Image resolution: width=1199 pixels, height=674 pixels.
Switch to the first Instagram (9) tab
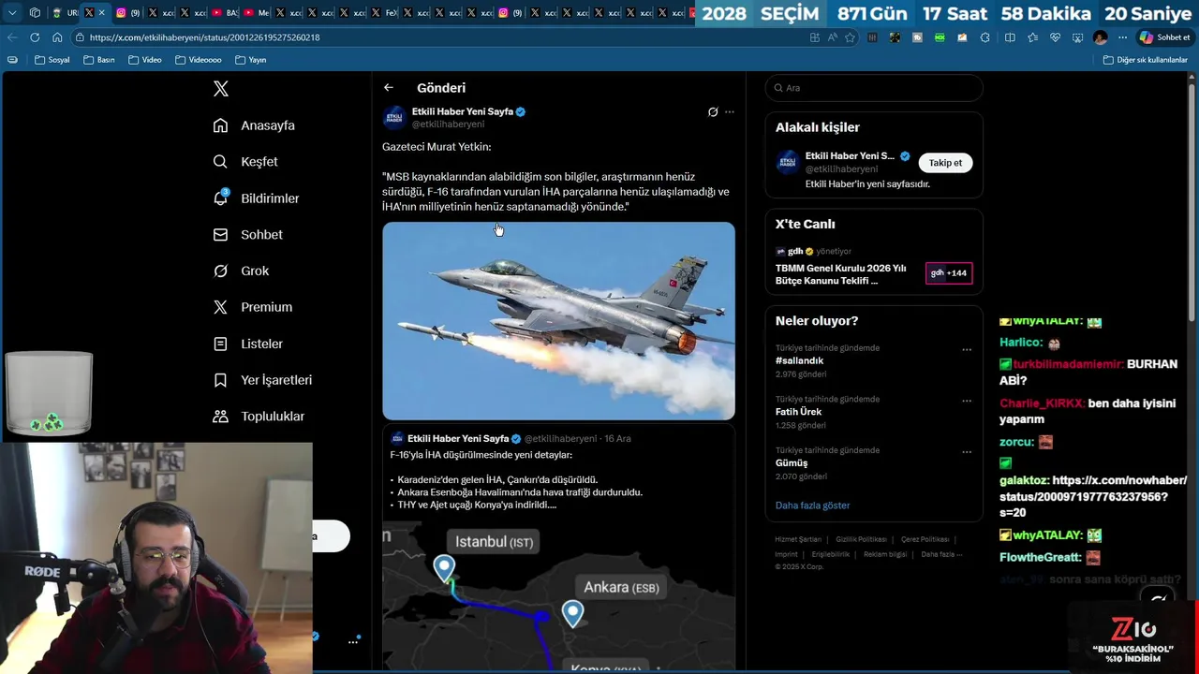tap(126, 13)
